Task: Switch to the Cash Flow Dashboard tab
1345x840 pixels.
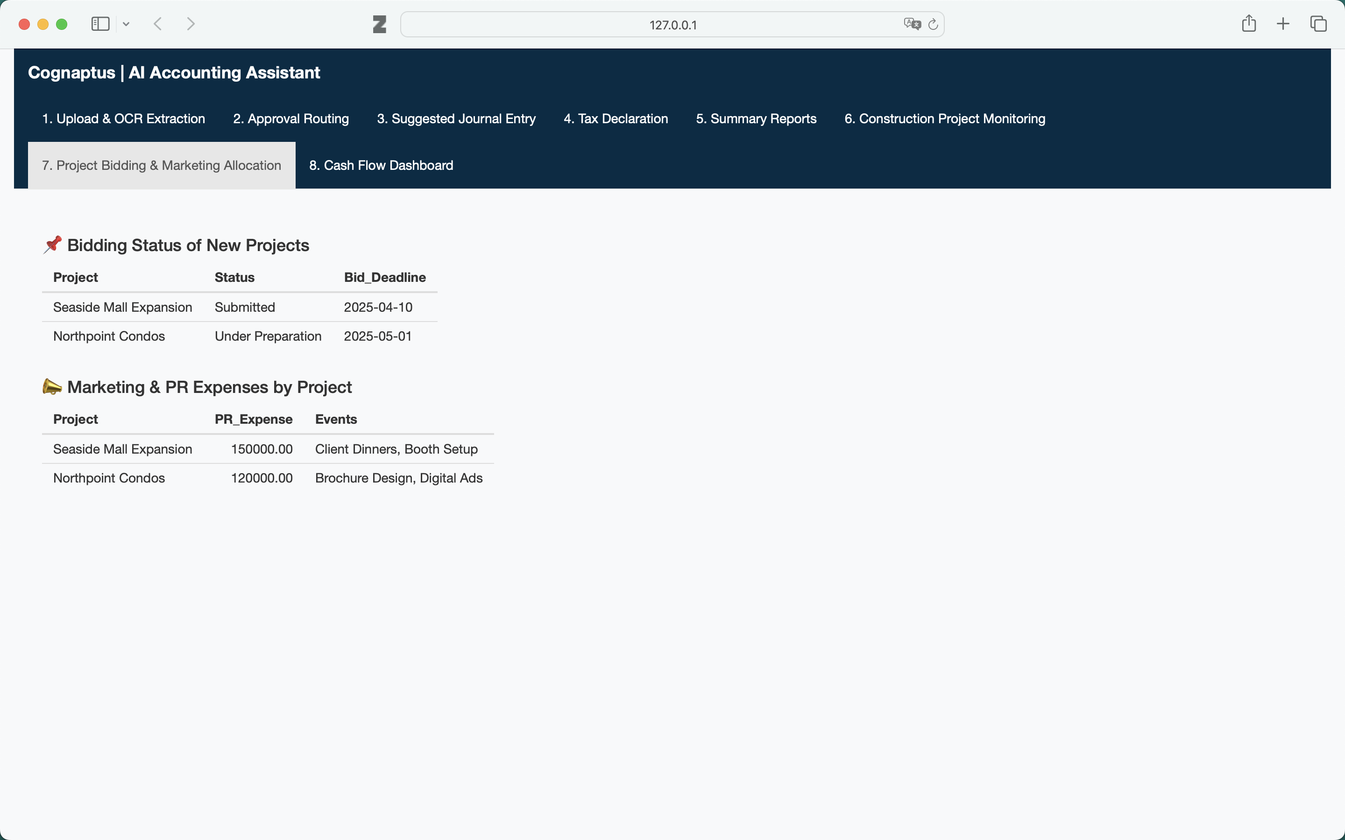Action: [x=381, y=165]
